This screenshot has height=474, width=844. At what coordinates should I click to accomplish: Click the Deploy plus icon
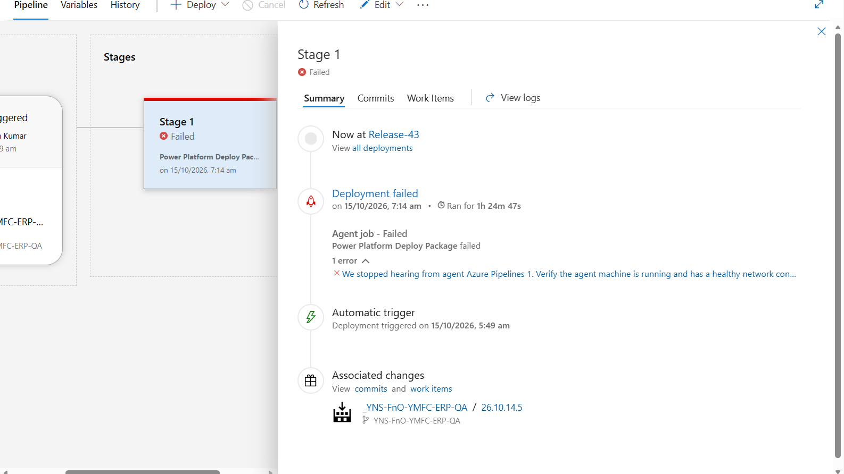coord(176,5)
